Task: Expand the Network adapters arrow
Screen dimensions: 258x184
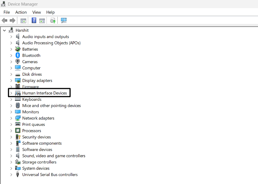Action: [11, 118]
